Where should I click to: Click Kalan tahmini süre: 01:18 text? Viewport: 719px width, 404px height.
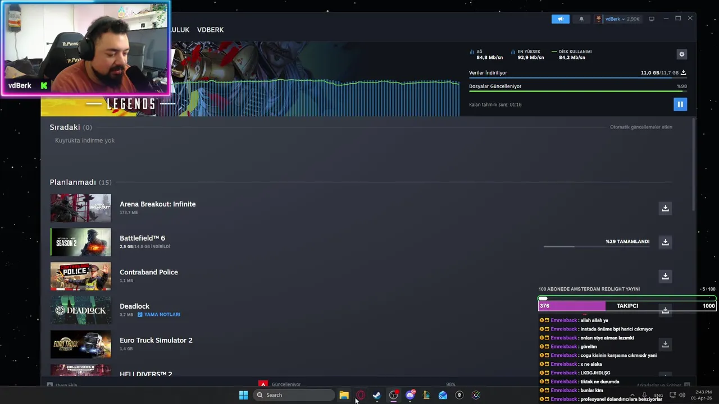click(x=495, y=104)
